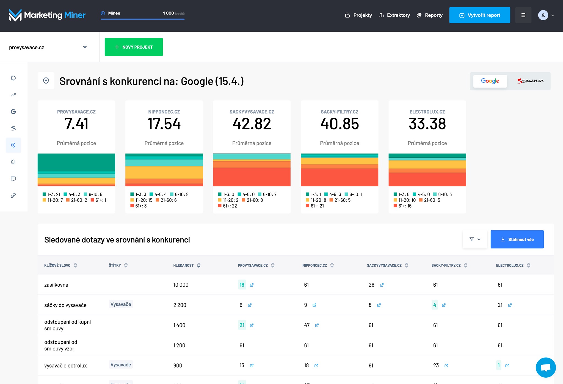Click the nipponcec.cz position distribution chart
Screen dimensions: 563x384
tap(164, 170)
